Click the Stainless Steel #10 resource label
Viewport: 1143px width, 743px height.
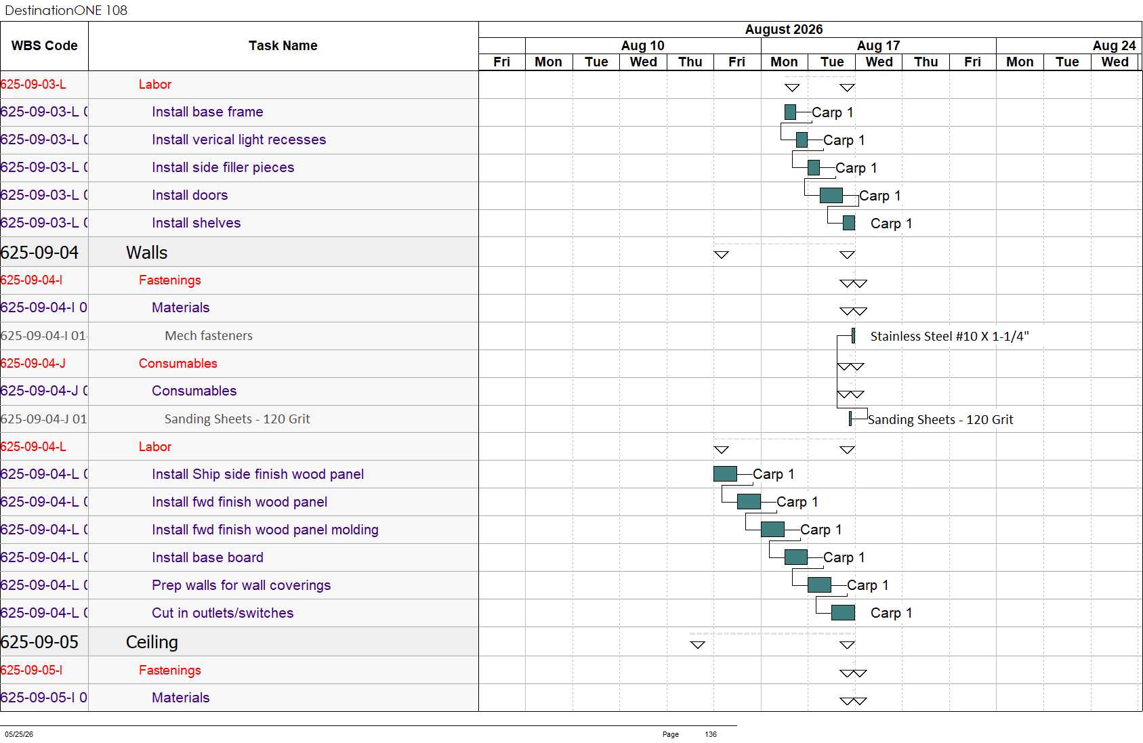tap(949, 336)
